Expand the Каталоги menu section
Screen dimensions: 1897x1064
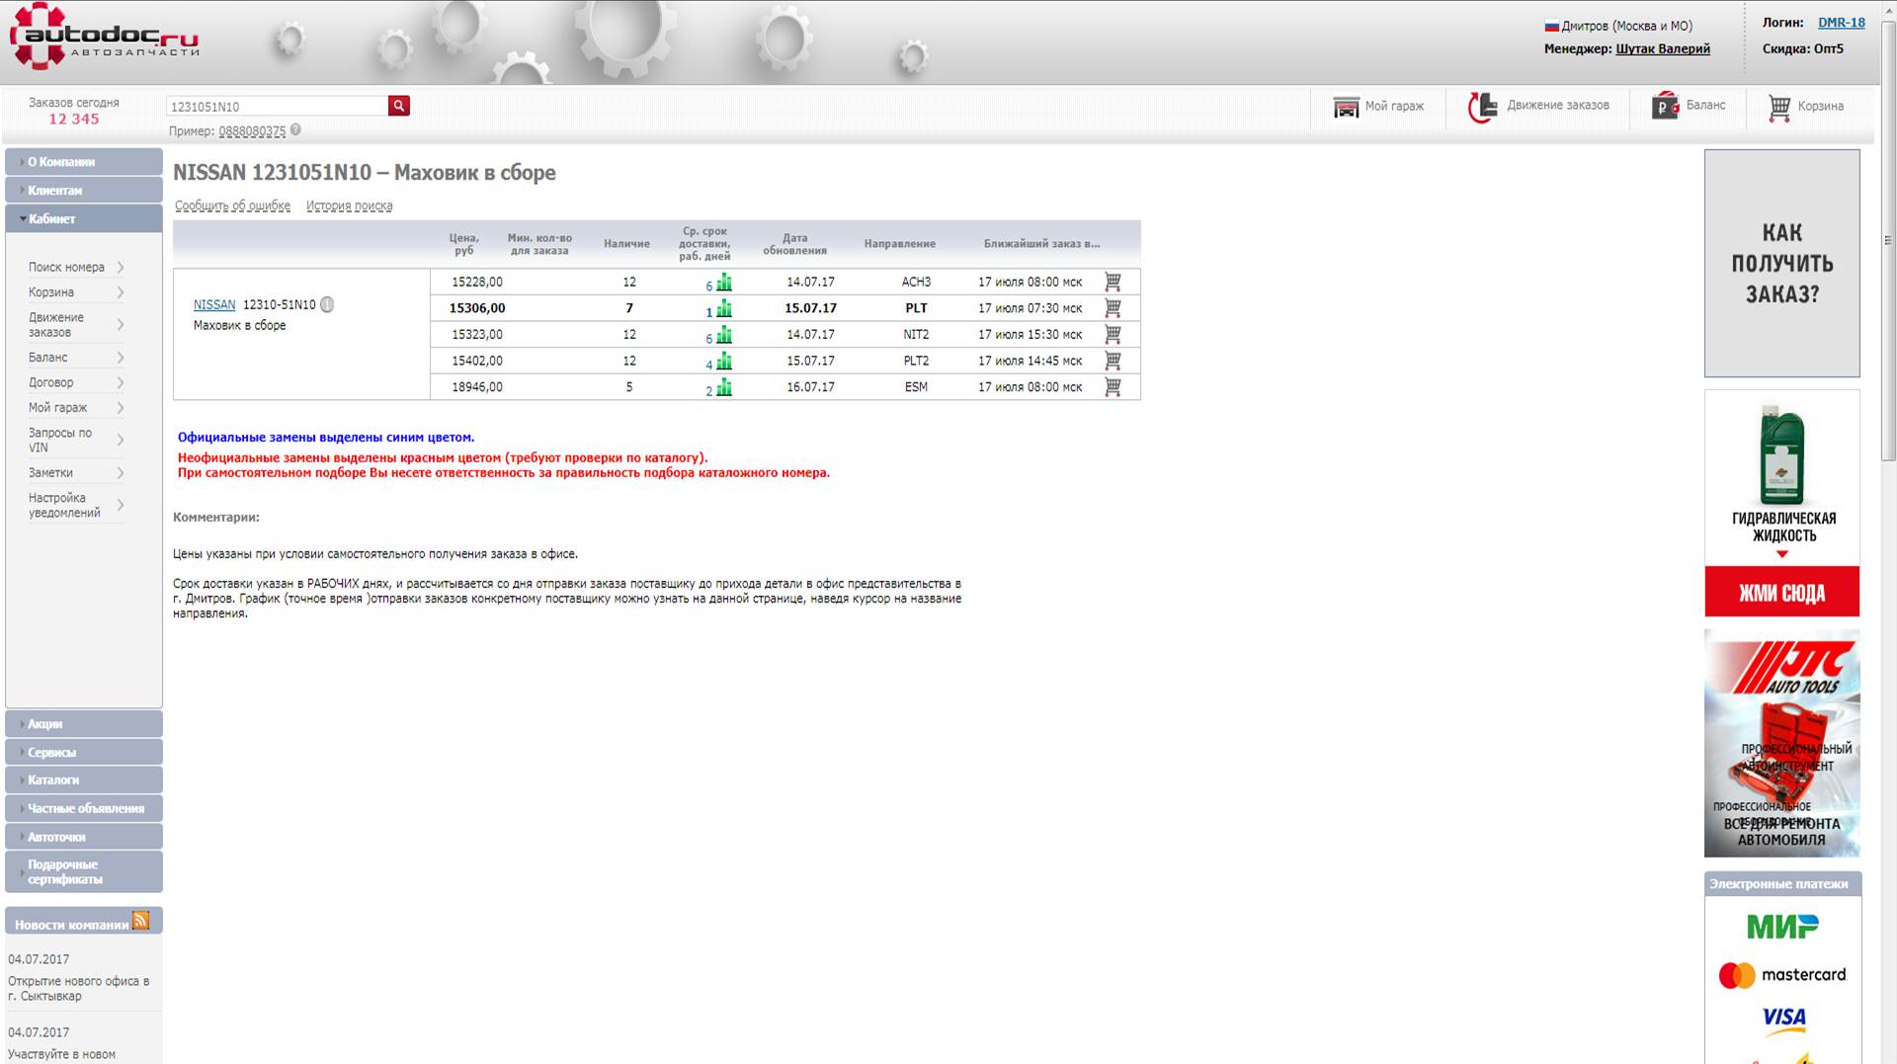click(84, 779)
